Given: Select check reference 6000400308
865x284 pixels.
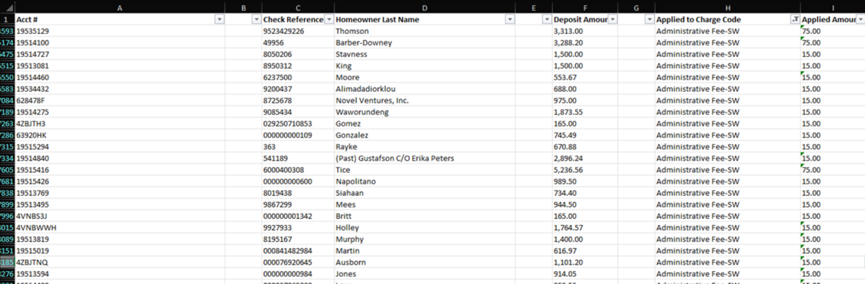Looking at the screenshot, I should [x=298, y=170].
